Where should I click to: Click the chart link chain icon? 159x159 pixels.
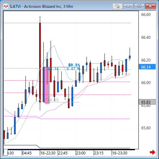(x=118, y=6)
